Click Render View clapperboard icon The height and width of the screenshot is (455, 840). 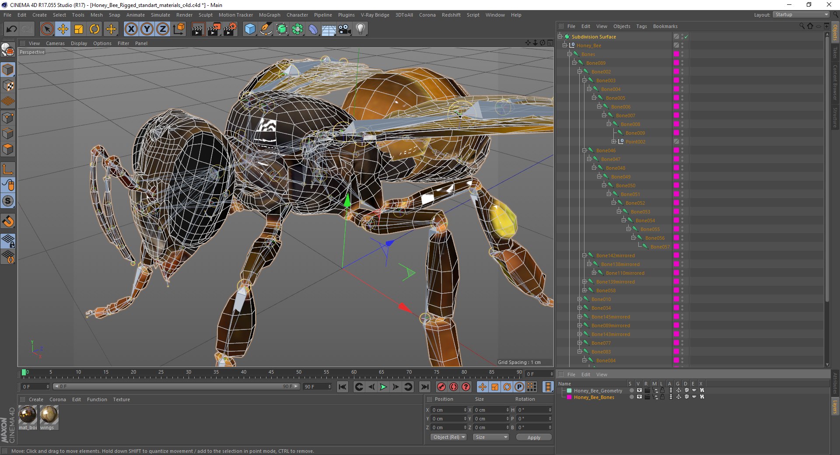click(198, 29)
